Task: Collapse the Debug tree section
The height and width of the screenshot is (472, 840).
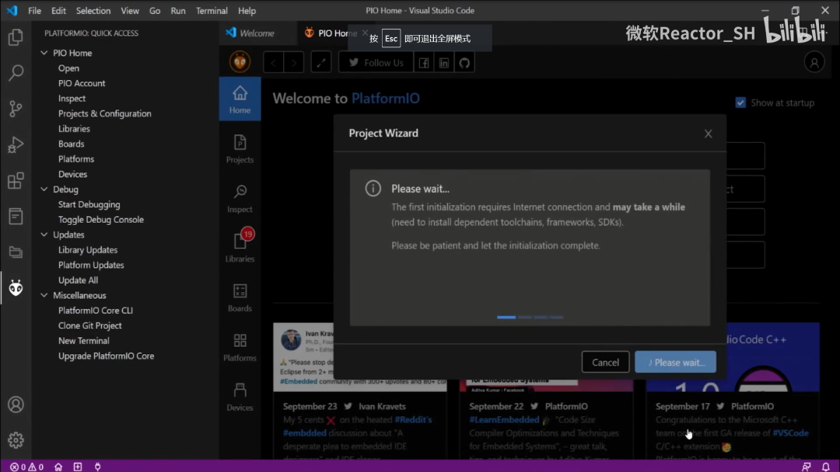Action: tap(44, 189)
